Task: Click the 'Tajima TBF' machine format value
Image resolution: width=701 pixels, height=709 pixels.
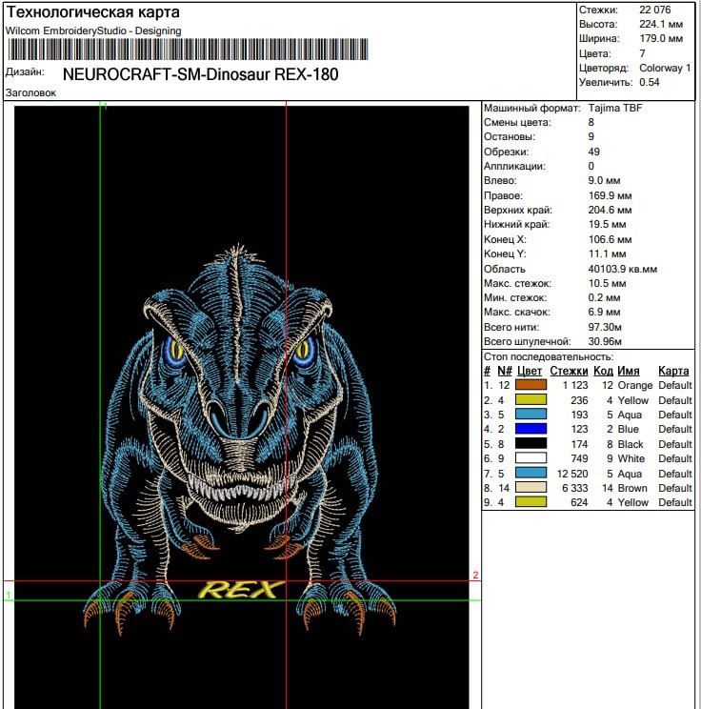Action: (x=615, y=108)
